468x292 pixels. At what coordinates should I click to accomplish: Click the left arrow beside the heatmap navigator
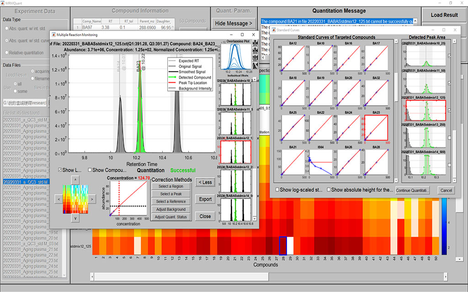tap(58, 199)
